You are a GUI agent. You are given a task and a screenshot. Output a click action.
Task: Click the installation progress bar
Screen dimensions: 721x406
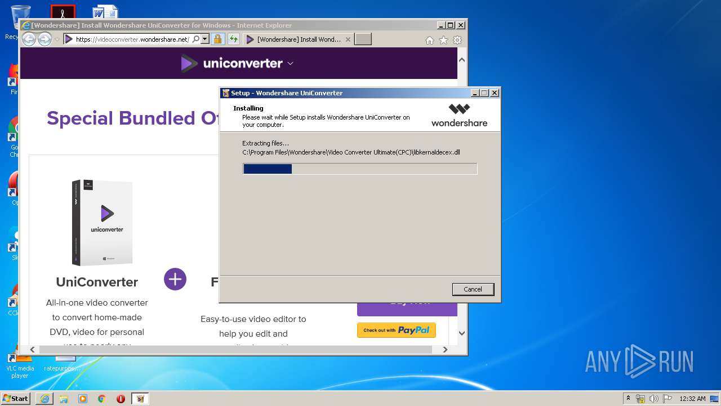[x=360, y=169]
